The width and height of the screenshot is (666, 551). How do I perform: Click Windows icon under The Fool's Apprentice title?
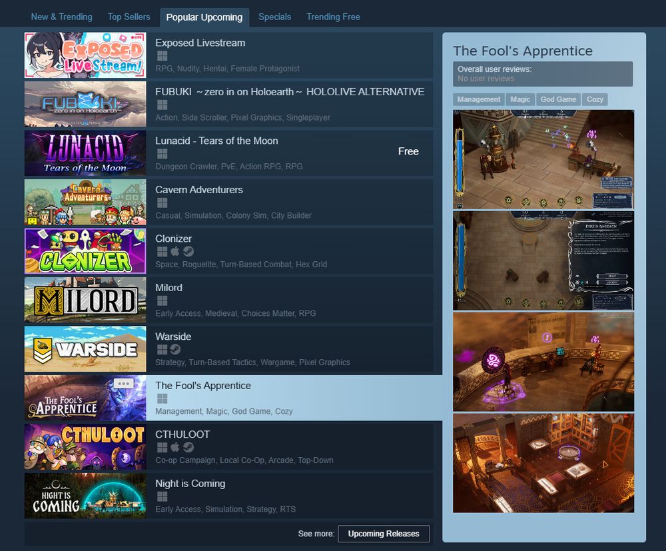[x=162, y=398]
